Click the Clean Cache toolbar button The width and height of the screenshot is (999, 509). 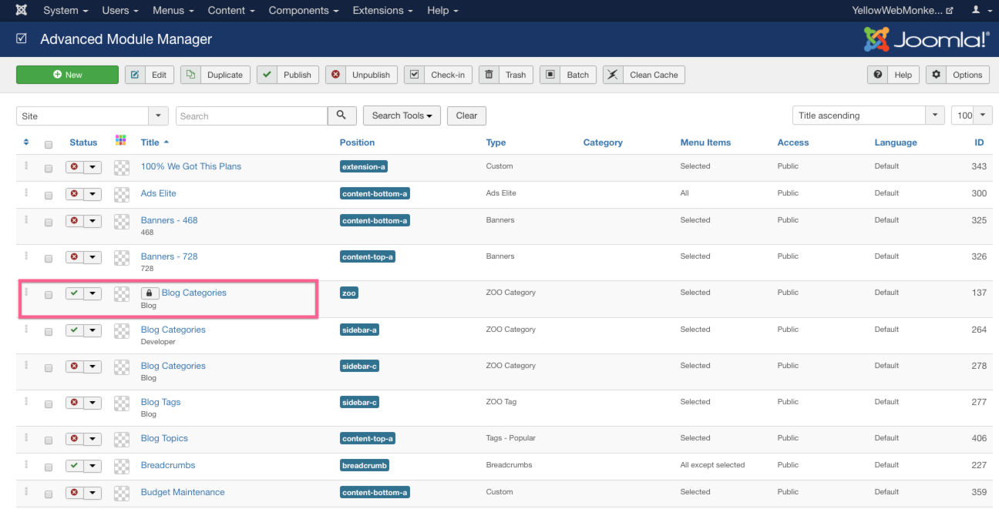[644, 75]
